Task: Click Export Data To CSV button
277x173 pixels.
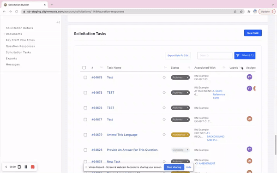Action: click(x=178, y=55)
